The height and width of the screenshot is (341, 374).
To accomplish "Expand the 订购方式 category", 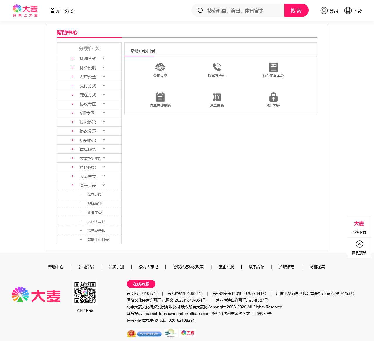I will pos(89,59).
